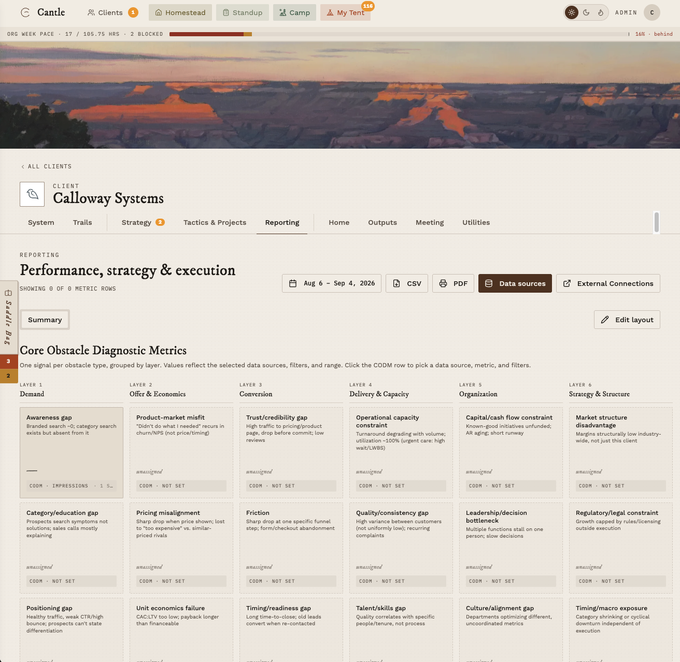Open My Tent with 116 badge
Screen dimensions: 680x662
345,12
